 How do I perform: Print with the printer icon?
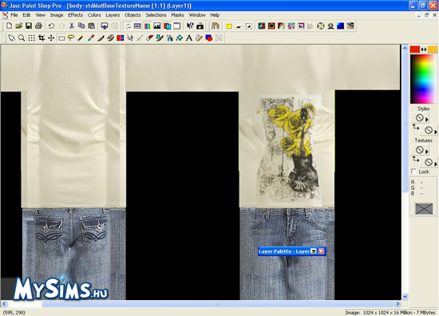(x=38, y=26)
